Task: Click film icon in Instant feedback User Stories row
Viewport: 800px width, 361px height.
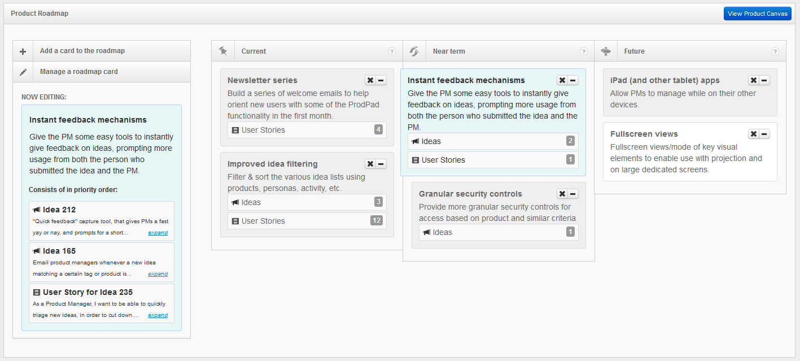Action: tap(416, 160)
